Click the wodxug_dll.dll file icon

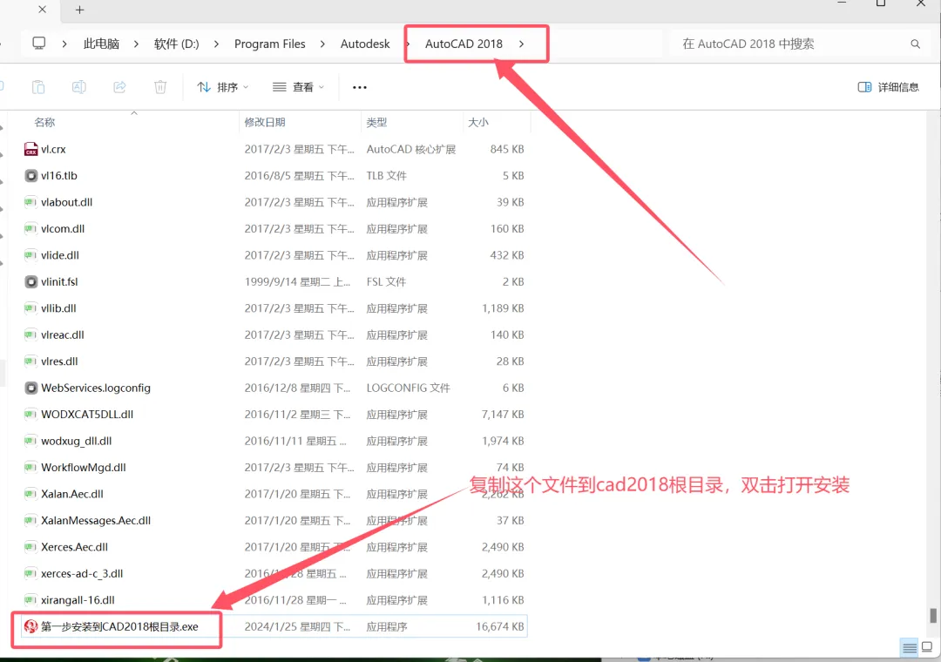click(31, 441)
